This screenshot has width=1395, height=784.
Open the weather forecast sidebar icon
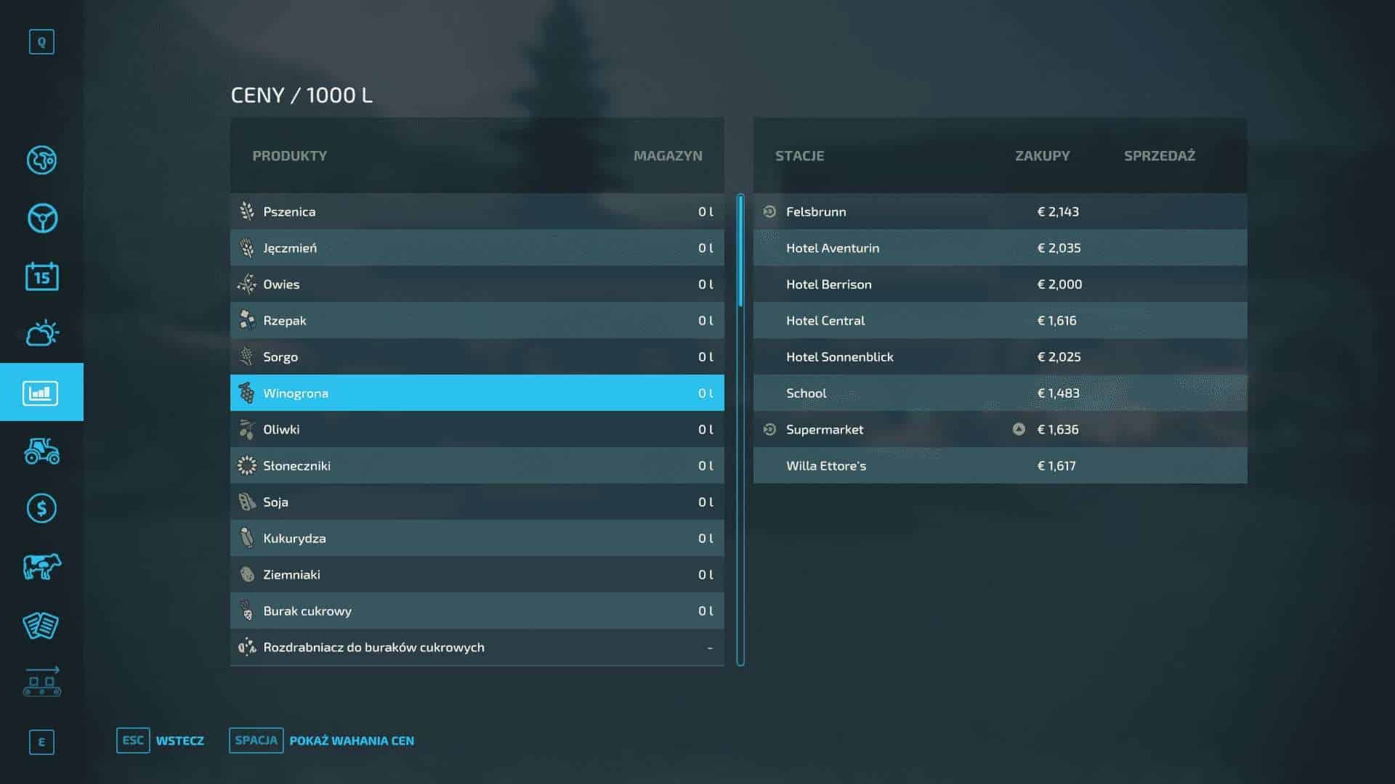(41, 334)
